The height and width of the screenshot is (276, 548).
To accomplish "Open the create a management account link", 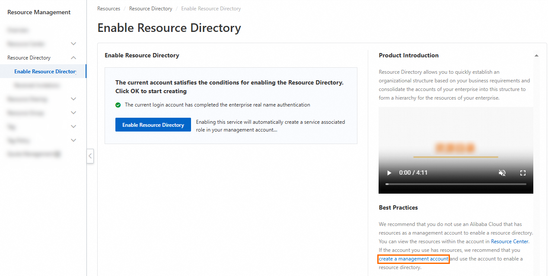I will tap(414, 259).
